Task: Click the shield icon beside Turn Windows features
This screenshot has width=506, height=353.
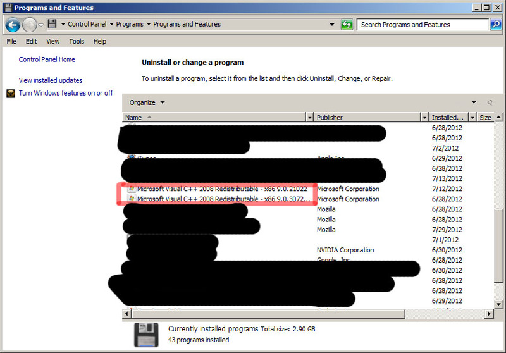Action: tap(11, 94)
